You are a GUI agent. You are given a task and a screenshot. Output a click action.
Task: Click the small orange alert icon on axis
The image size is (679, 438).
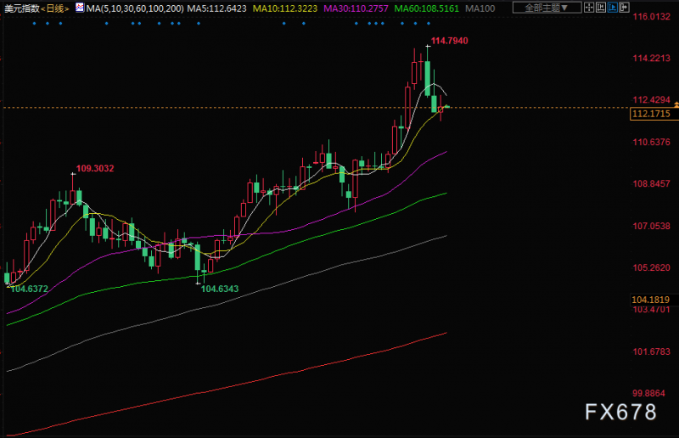[676, 104]
